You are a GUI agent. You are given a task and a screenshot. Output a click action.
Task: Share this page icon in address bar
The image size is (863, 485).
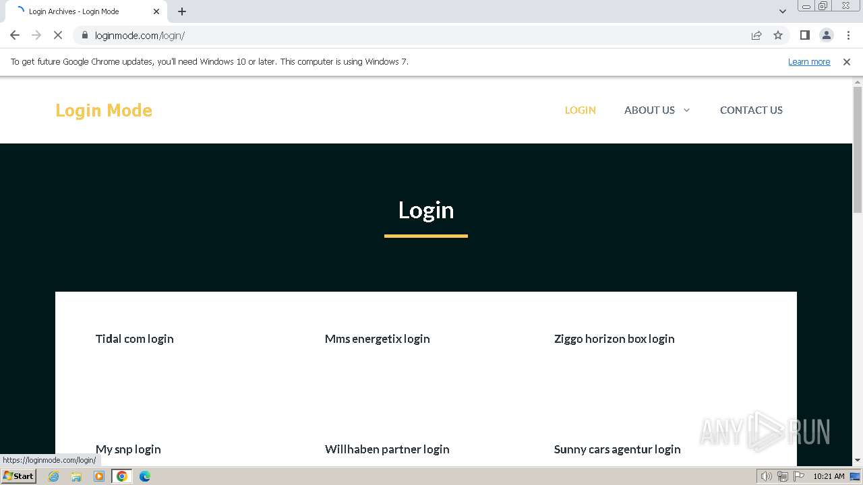[756, 35]
